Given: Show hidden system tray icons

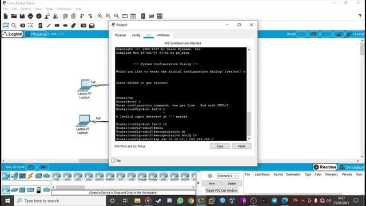Looking at the screenshot, I should click(303, 200).
